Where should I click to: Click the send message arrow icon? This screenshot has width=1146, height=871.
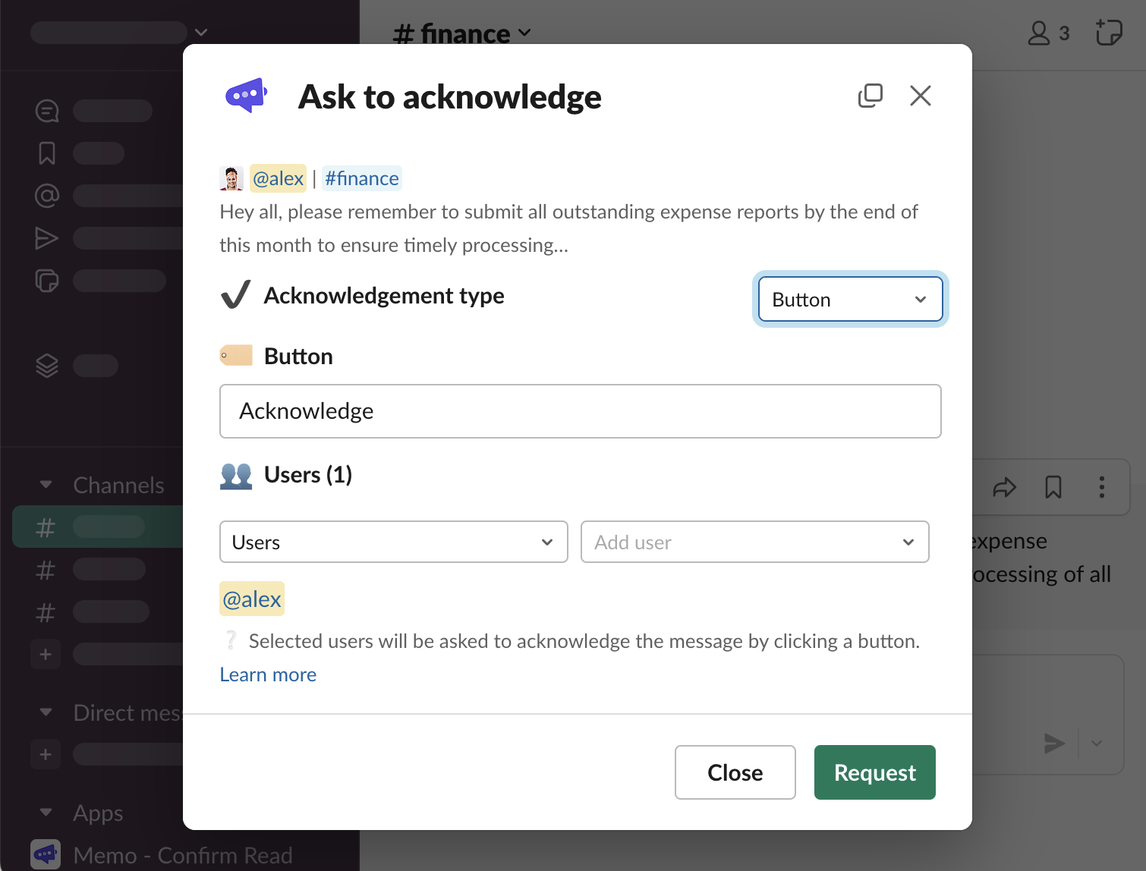click(x=1054, y=744)
